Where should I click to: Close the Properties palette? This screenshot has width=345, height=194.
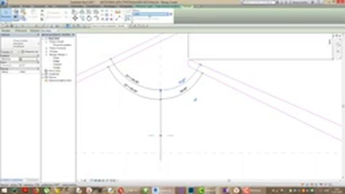[38, 34]
